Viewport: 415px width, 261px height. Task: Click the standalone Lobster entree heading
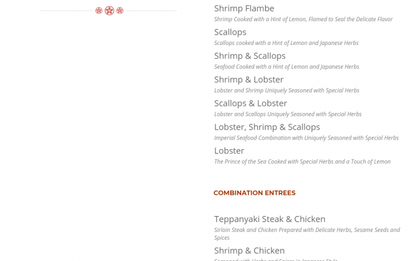click(x=229, y=150)
